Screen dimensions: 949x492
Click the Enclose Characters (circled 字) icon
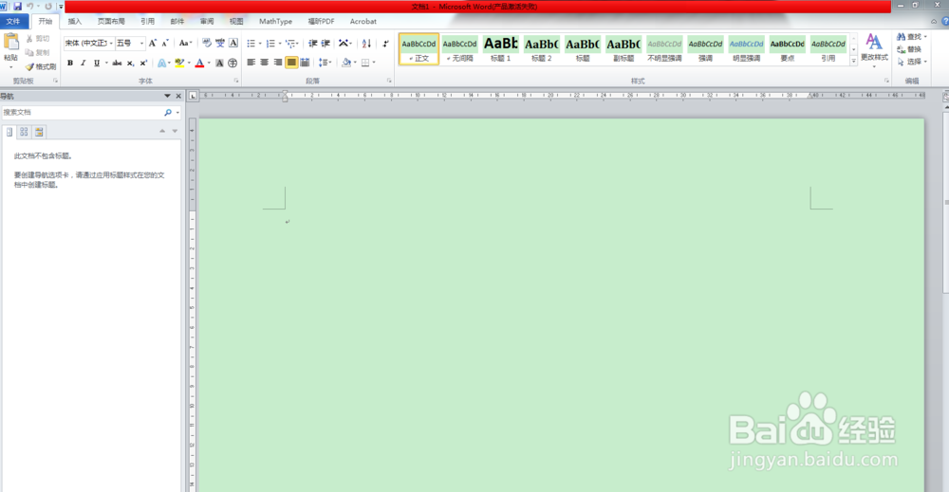point(233,63)
